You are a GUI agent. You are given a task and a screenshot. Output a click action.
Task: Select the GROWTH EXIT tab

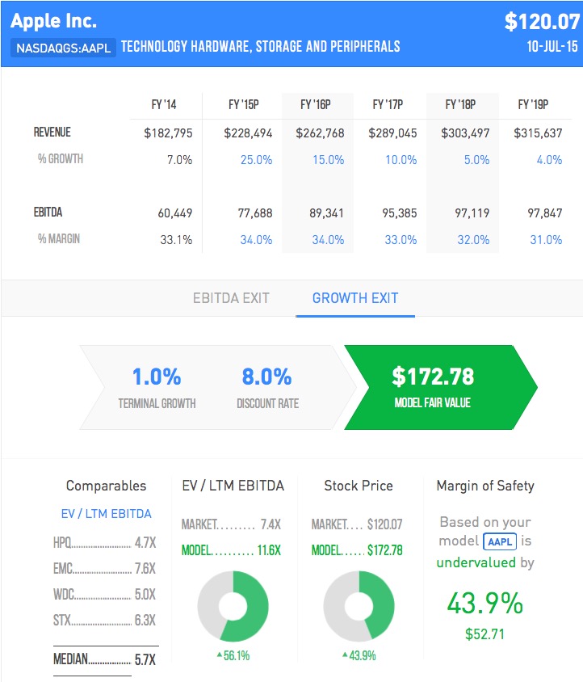(x=355, y=297)
